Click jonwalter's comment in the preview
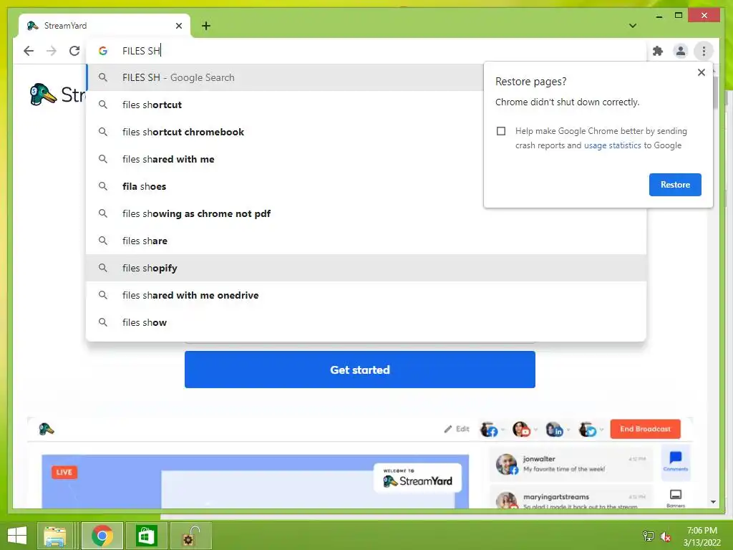Image resolution: width=733 pixels, height=550 pixels. (x=571, y=464)
